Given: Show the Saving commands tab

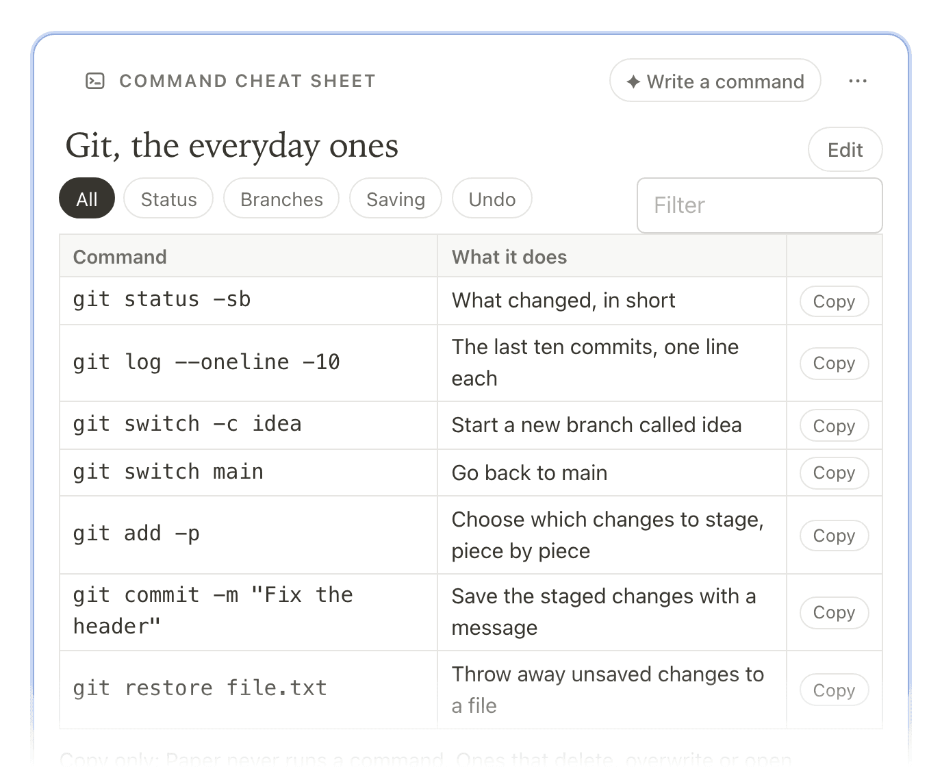Looking at the screenshot, I should [x=396, y=199].
